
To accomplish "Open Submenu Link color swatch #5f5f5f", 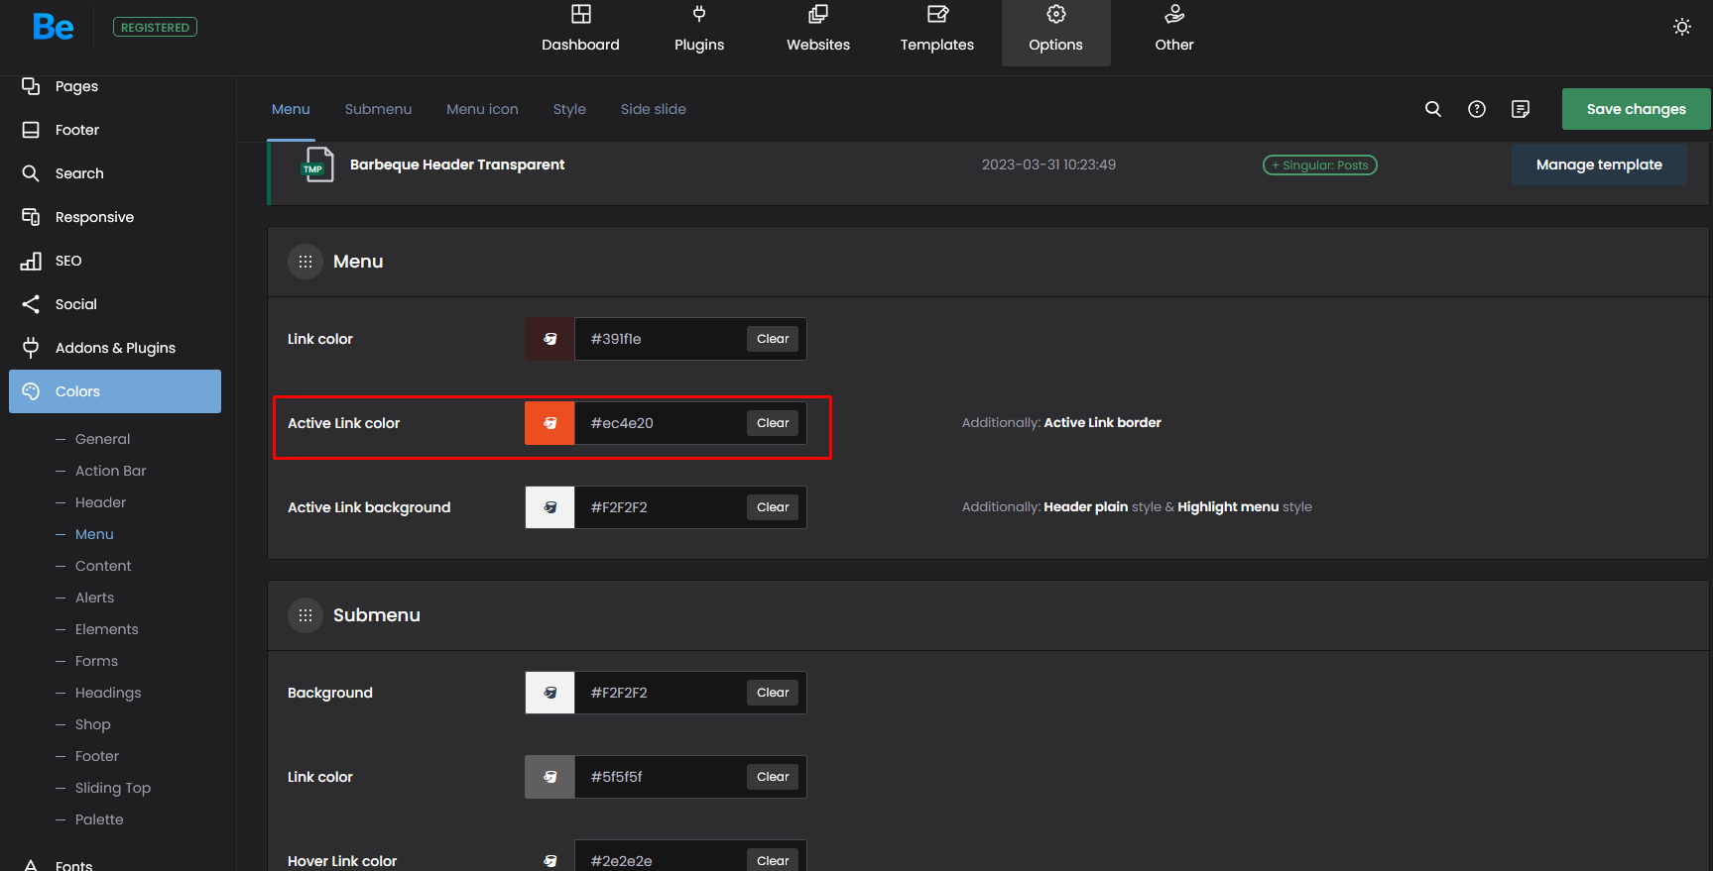I will coord(550,777).
